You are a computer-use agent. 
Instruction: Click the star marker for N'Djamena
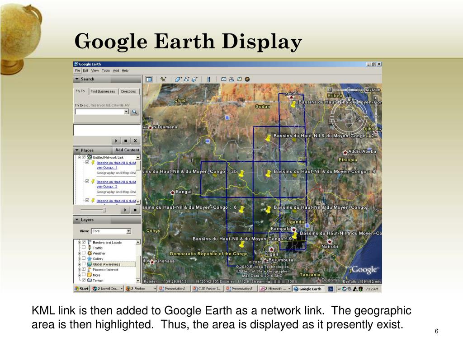coord(150,128)
